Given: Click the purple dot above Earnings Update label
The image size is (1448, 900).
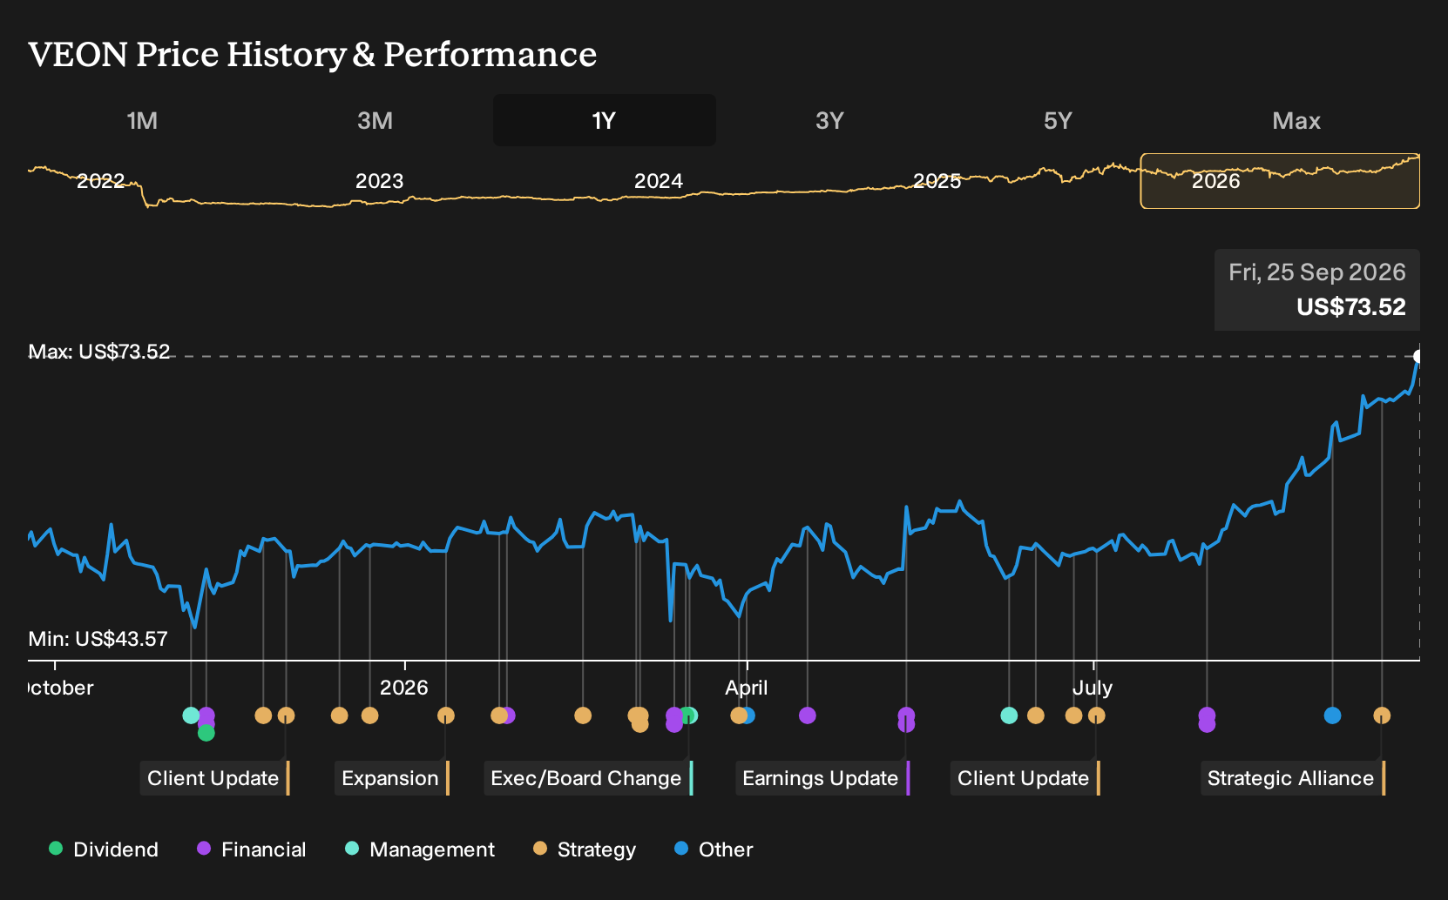Looking at the screenshot, I should (906, 719).
